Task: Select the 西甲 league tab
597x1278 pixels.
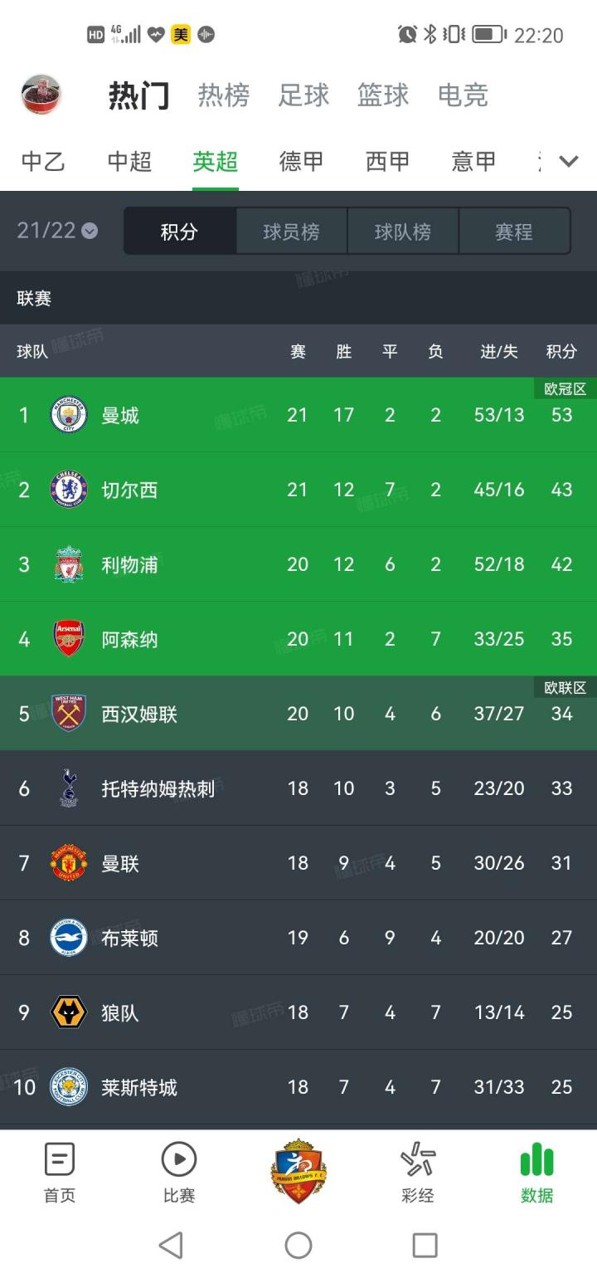Action: [x=387, y=161]
